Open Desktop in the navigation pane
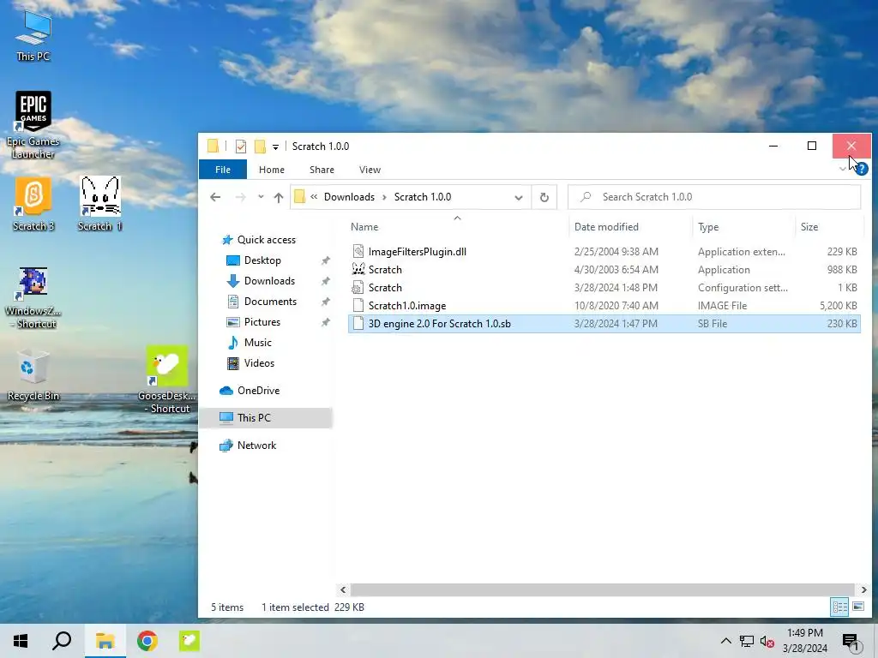Screen dimensions: 878x658 (x=262, y=260)
